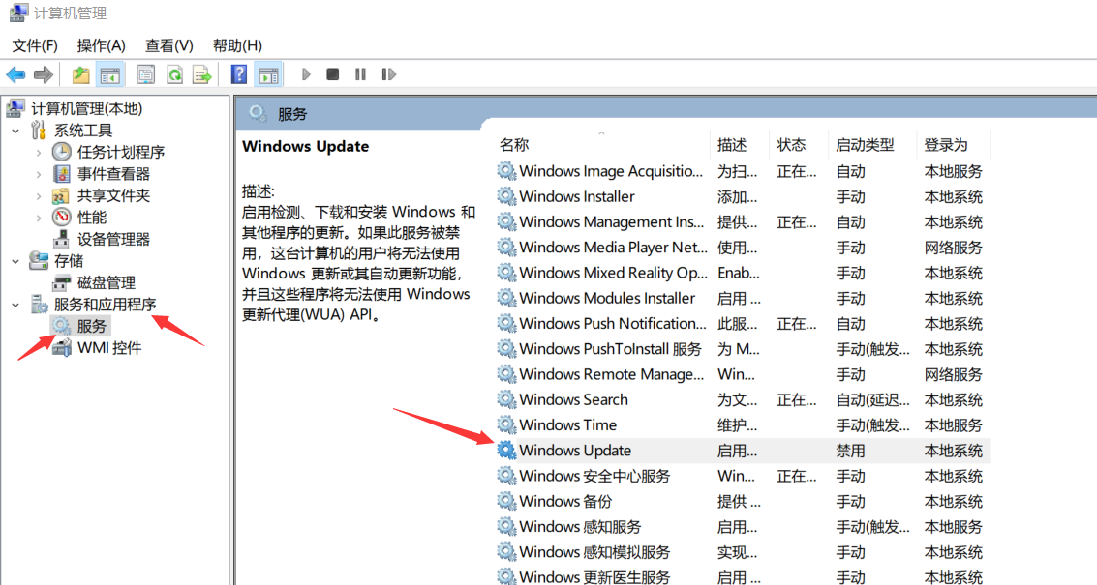Open the Help question mark icon
The width and height of the screenshot is (1097, 585).
(x=238, y=74)
